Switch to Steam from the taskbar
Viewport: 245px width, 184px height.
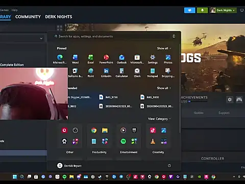click(x=100, y=177)
